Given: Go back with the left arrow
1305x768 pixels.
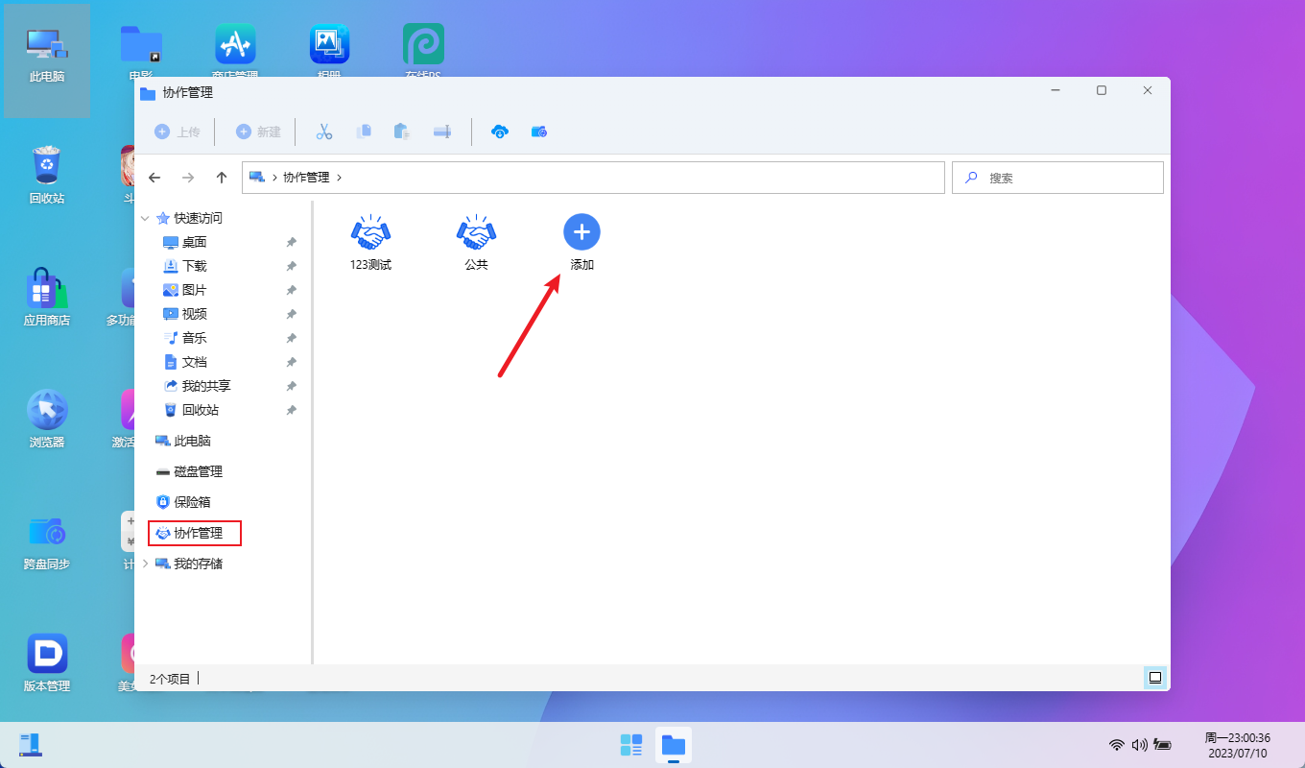Looking at the screenshot, I should click(154, 178).
